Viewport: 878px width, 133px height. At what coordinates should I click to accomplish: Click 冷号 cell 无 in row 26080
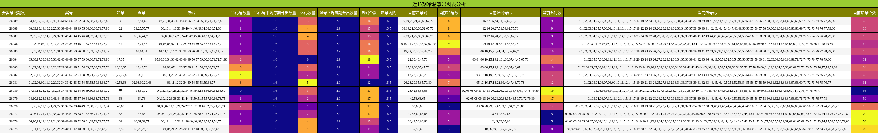tap(120, 91)
